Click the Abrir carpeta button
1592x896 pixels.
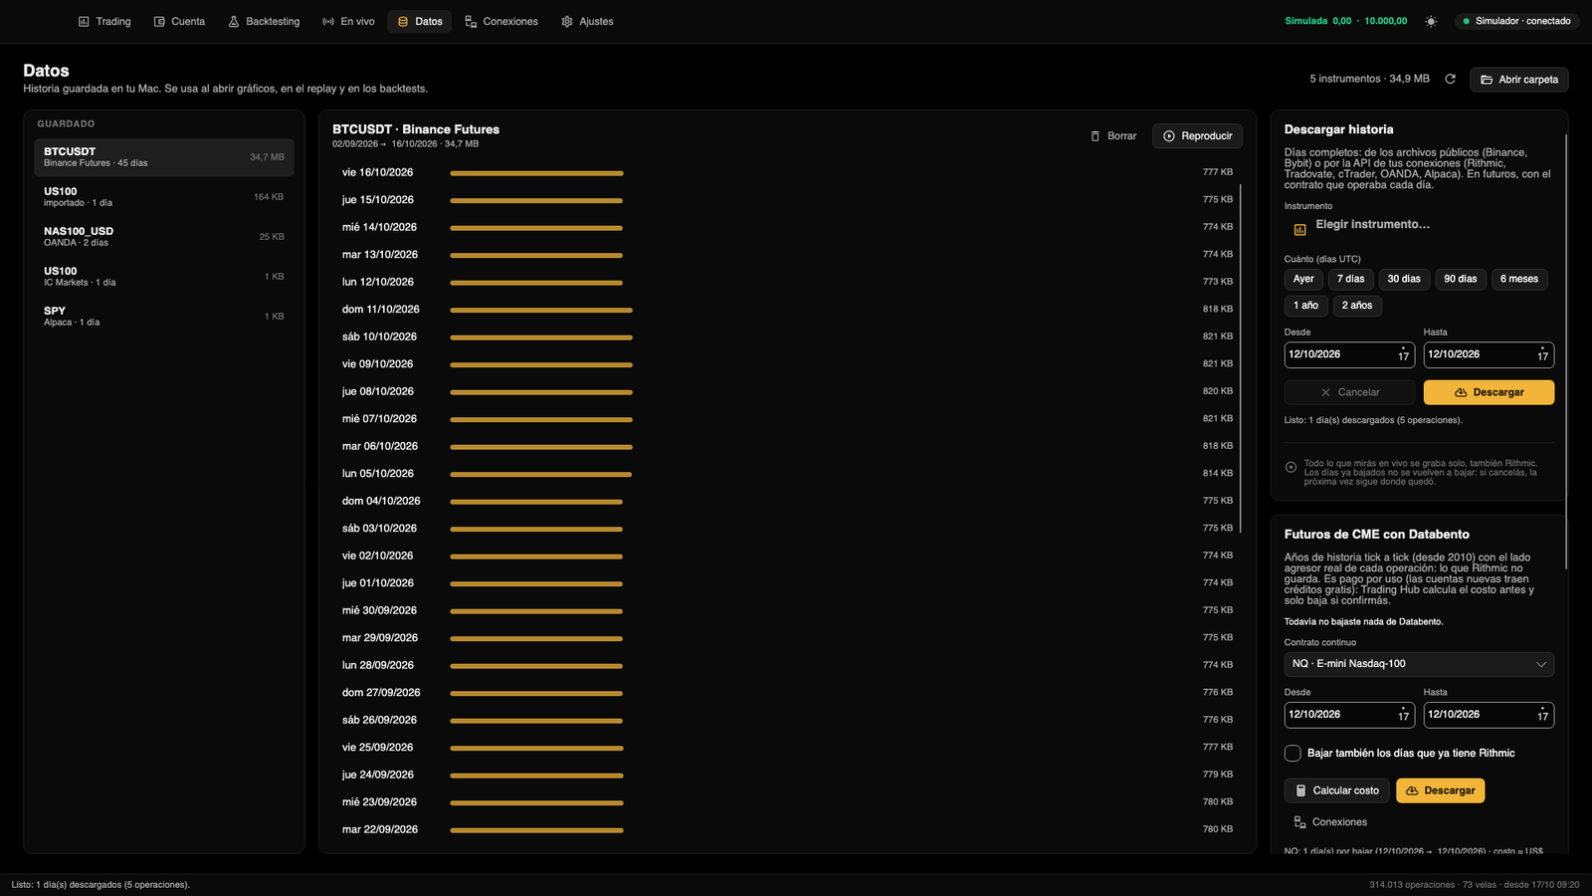click(1519, 80)
